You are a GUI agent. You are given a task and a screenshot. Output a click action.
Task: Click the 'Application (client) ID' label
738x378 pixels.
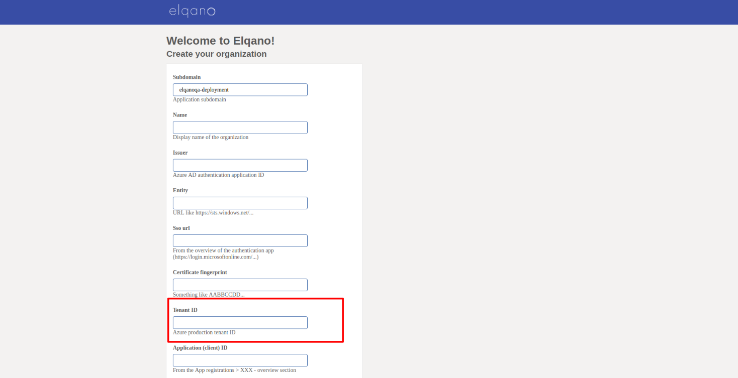click(x=200, y=348)
